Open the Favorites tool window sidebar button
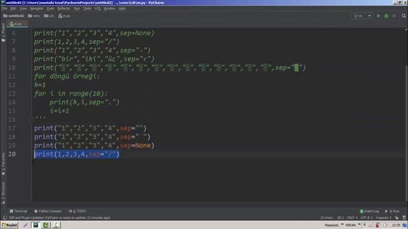 click(x=3, y=164)
